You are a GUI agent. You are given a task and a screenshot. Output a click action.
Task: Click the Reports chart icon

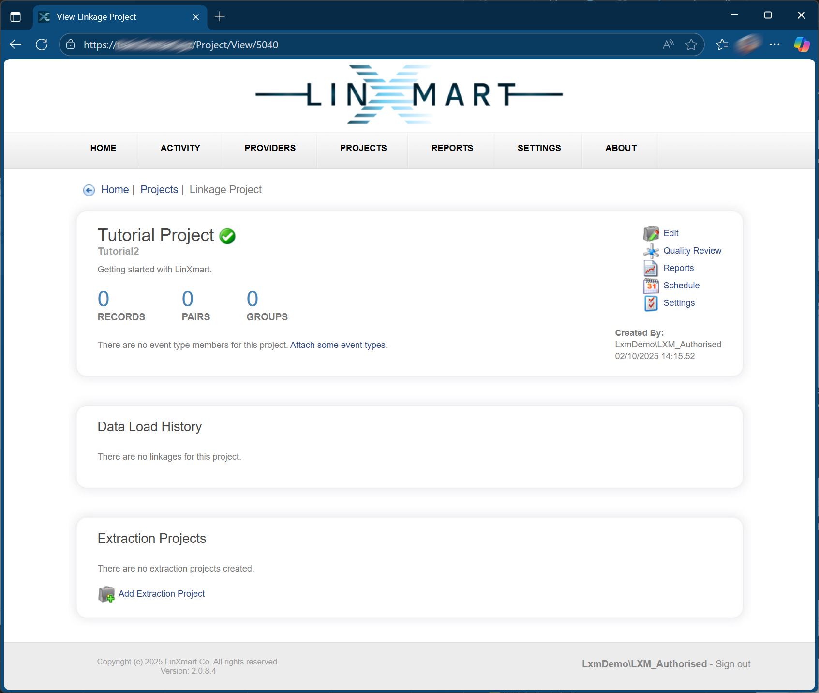pyautogui.click(x=651, y=268)
